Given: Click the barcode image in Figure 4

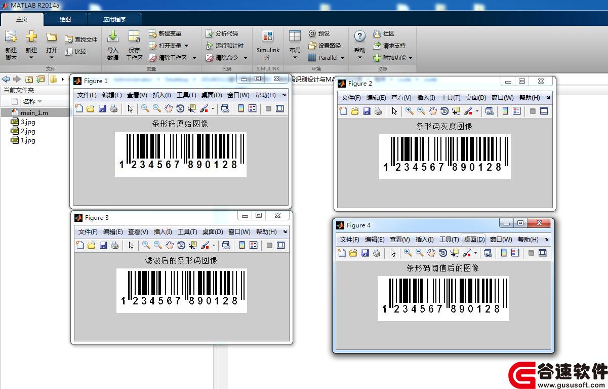Looking at the screenshot, I should pos(443,298).
